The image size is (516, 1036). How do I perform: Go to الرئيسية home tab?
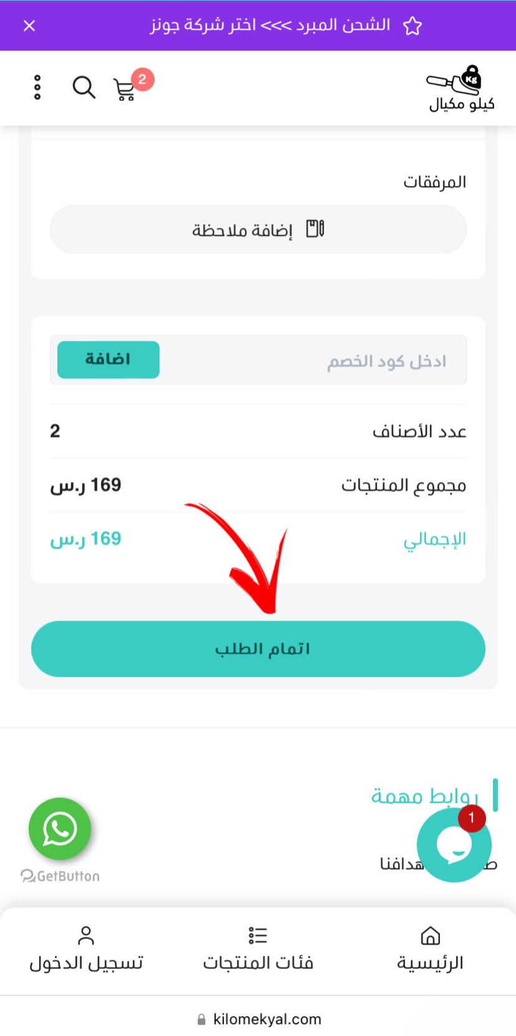click(430, 949)
